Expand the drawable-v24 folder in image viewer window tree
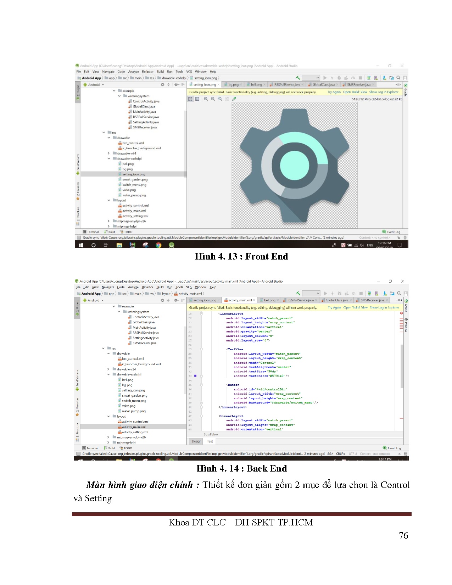Image resolution: width=452 pixels, height=585 pixels. (x=108, y=154)
